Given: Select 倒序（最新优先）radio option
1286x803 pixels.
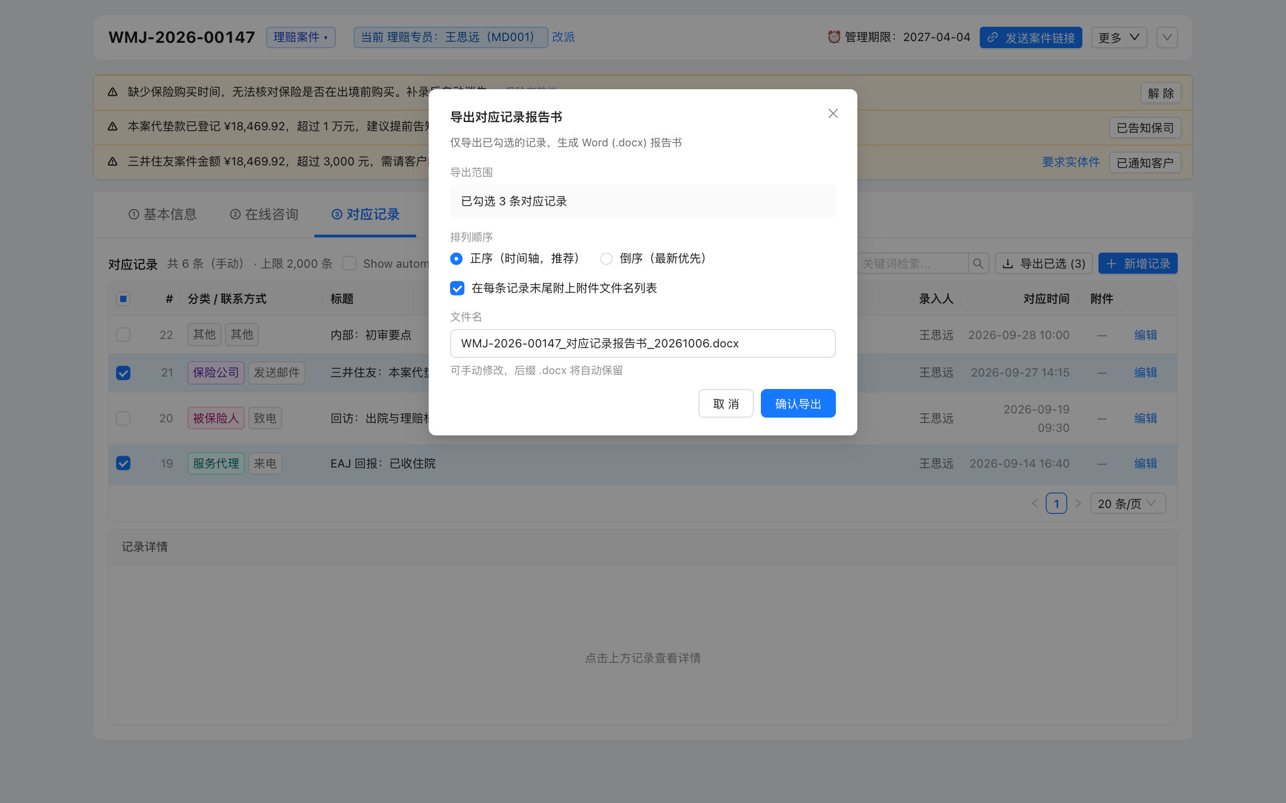Looking at the screenshot, I should pyautogui.click(x=606, y=258).
